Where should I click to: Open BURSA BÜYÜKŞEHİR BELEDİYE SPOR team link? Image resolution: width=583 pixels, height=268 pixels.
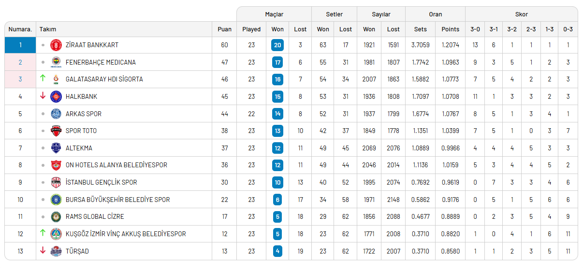pyautogui.click(x=117, y=200)
